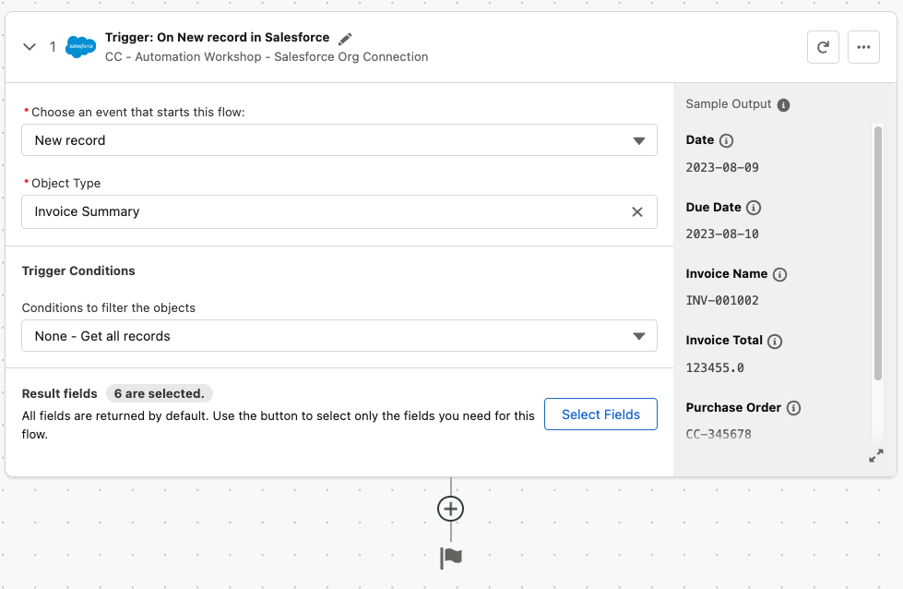This screenshot has width=903, height=589.
Task: Click the Sample Output vertical scrollbar
Action: (877, 254)
